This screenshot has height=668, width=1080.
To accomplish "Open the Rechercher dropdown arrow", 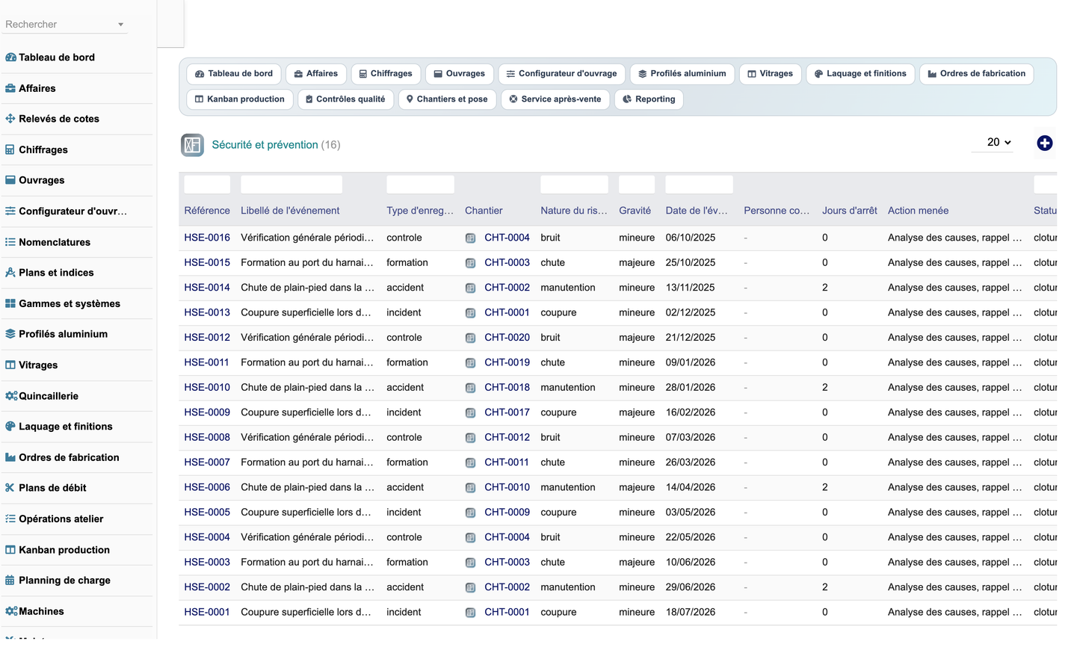I will coord(120,25).
